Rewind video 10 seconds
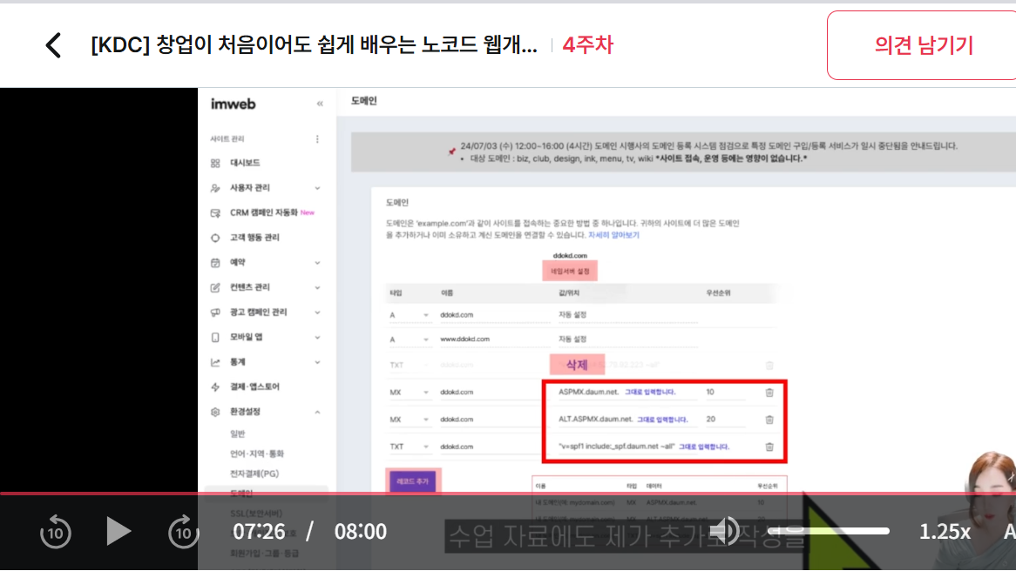Image resolution: width=1016 pixels, height=571 pixels. click(x=56, y=532)
